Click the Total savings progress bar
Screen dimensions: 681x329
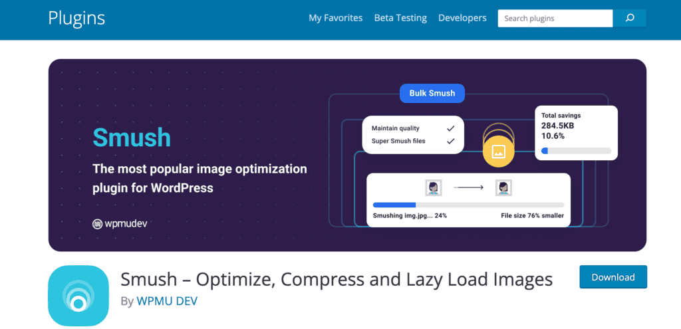click(x=576, y=151)
